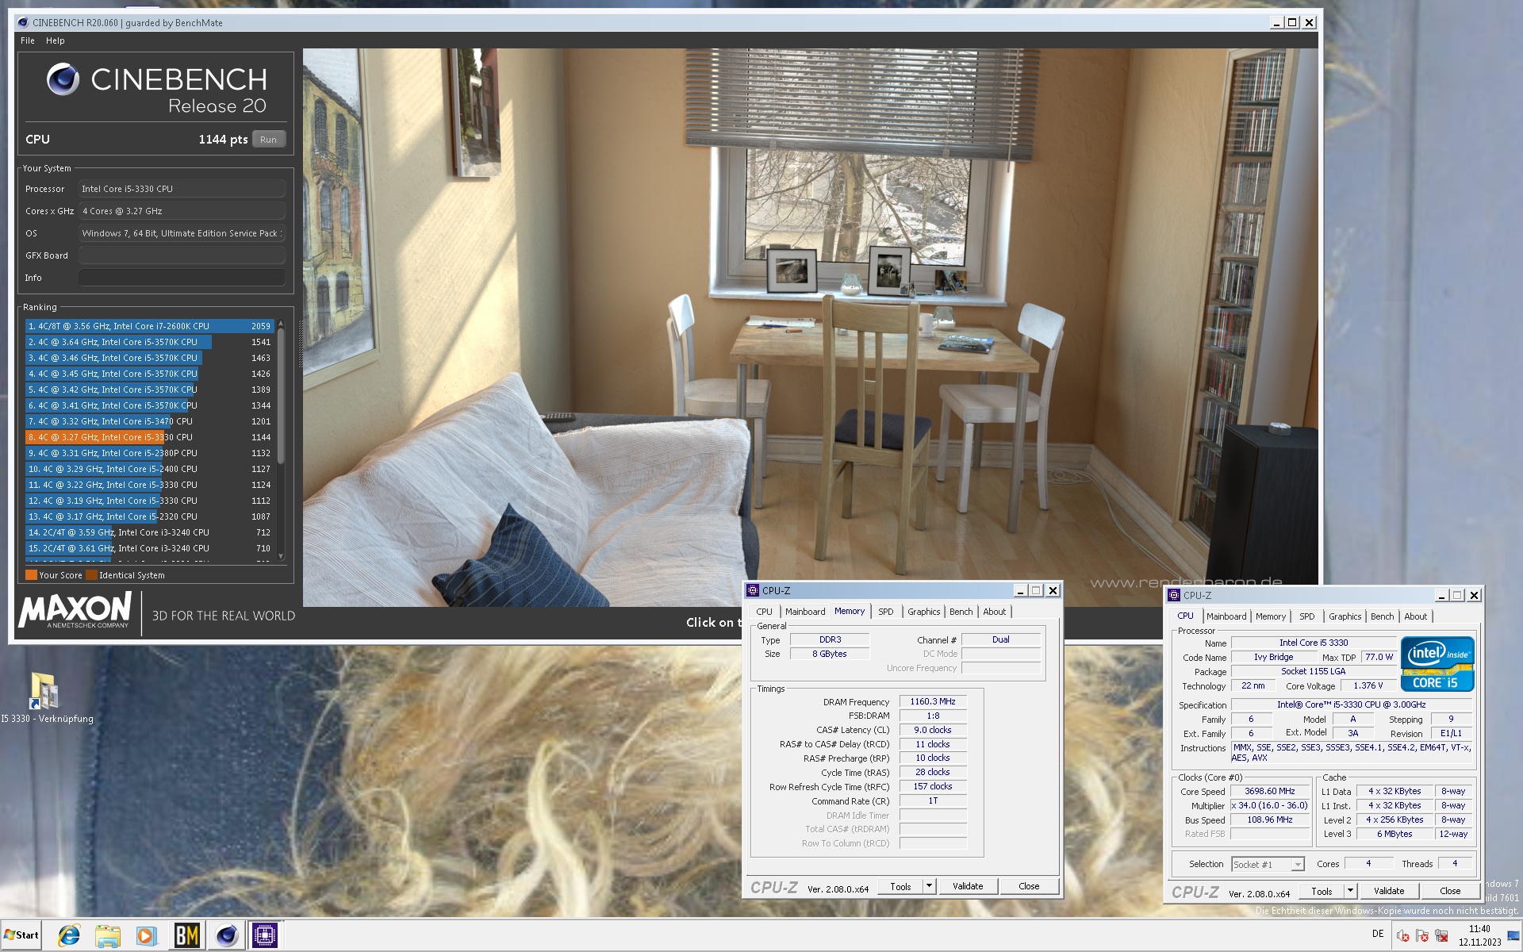
Task: Open Memory tab in CPU-Z CPU window
Action: click(x=1271, y=616)
